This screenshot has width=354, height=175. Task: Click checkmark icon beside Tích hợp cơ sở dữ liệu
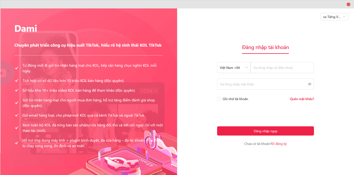[x=17, y=81]
